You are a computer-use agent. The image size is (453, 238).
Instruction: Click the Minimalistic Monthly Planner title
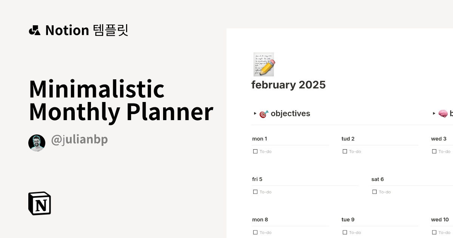tap(121, 100)
